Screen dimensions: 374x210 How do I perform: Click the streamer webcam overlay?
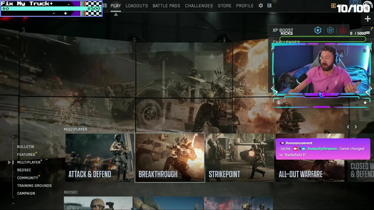click(x=321, y=70)
